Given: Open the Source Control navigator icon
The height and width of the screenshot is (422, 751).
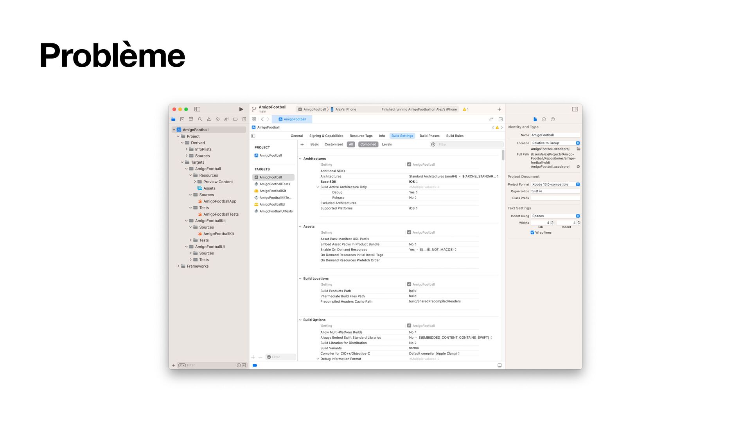Looking at the screenshot, I should 182,119.
